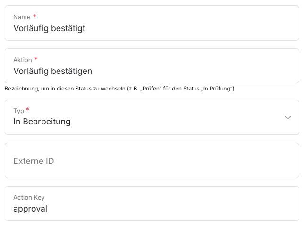Click the 'approval' value in Action Key

(x=30, y=209)
